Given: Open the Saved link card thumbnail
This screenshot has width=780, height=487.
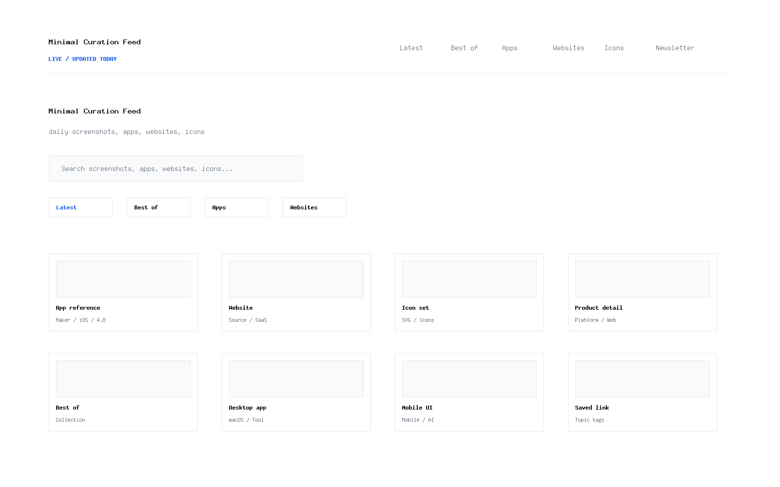Looking at the screenshot, I should click(x=643, y=379).
